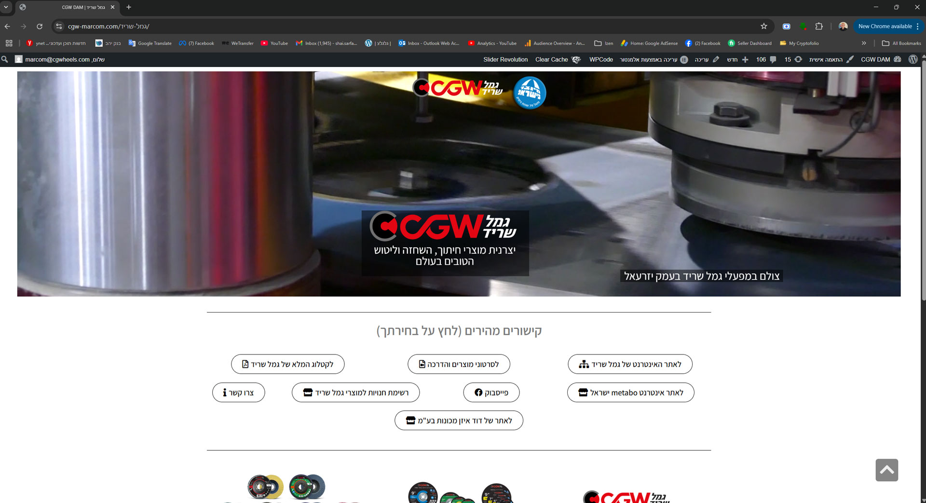Image resolution: width=926 pixels, height=503 pixels.
Task: Click the Facebook quick link button
Action: (491, 393)
